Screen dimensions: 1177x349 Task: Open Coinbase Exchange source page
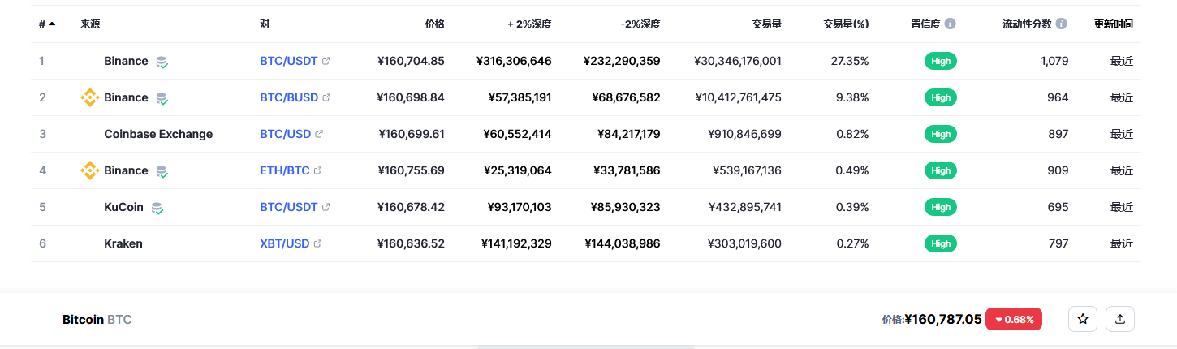158,134
